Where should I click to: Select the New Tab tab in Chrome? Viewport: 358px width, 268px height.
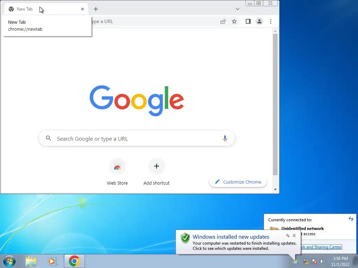point(46,9)
